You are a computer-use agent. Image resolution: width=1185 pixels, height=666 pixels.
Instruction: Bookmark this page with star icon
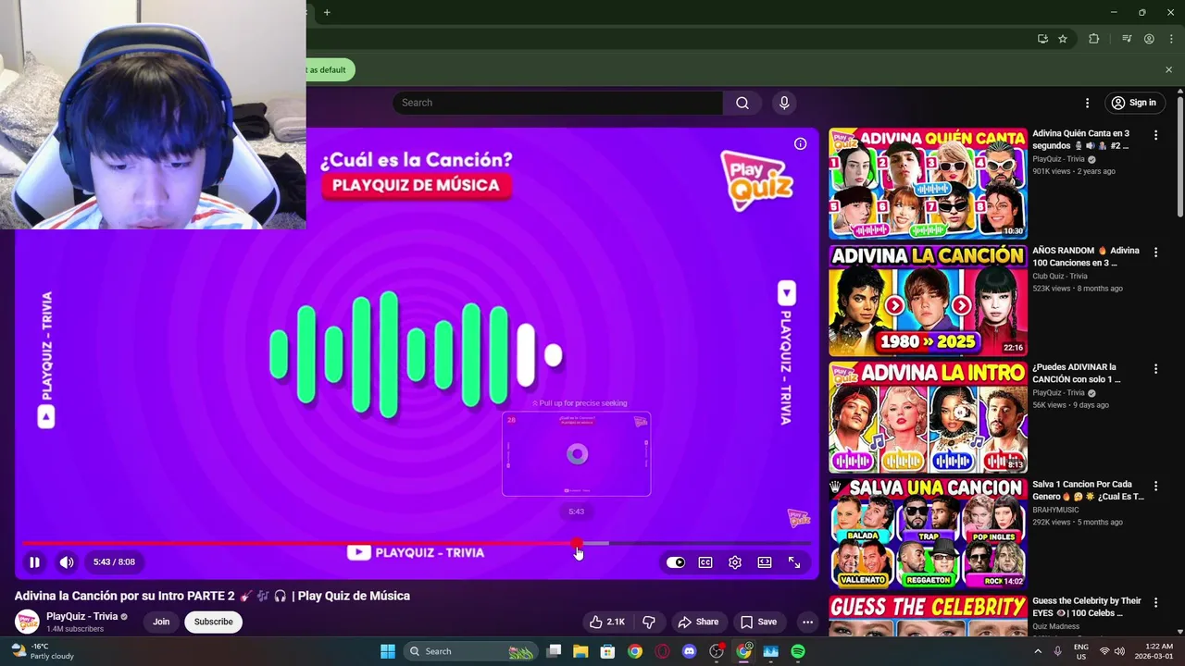click(x=1063, y=39)
